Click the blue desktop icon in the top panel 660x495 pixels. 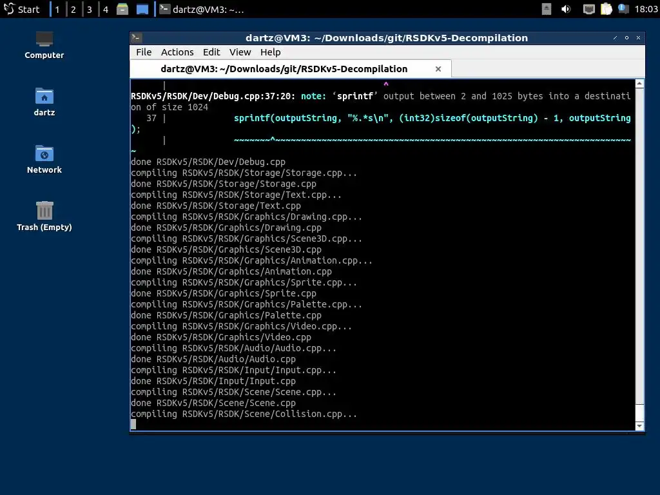pyautogui.click(x=142, y=9)
